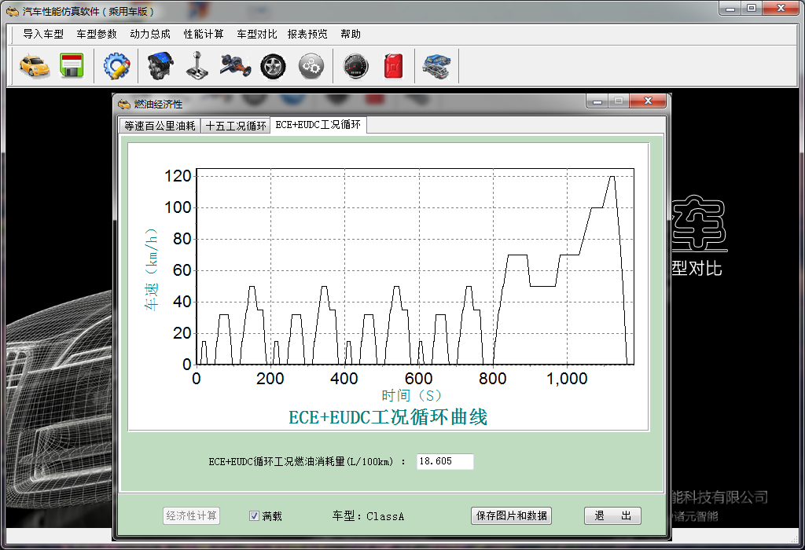Switch to the 十五工况循环 tab
Viewport: 805px width, 550px height.
coord(236,126)
